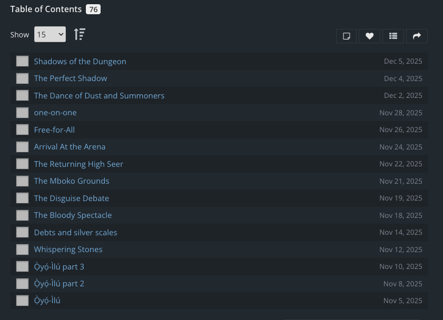Open Debts and silver scales

[75, 233]
